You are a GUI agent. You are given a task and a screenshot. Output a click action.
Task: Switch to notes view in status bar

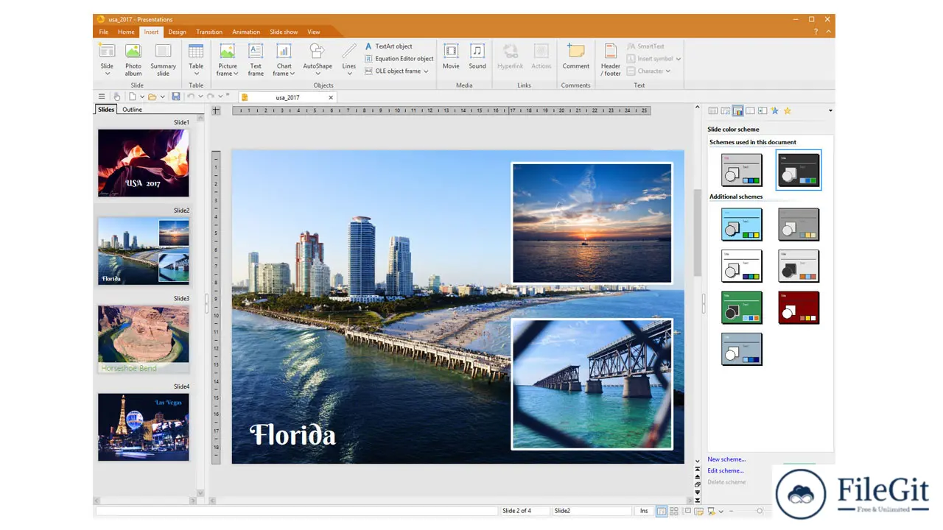[x=698, y=511]
